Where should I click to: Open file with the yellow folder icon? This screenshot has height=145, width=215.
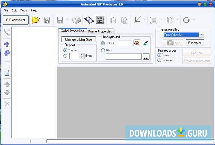(x=35, y=20)
